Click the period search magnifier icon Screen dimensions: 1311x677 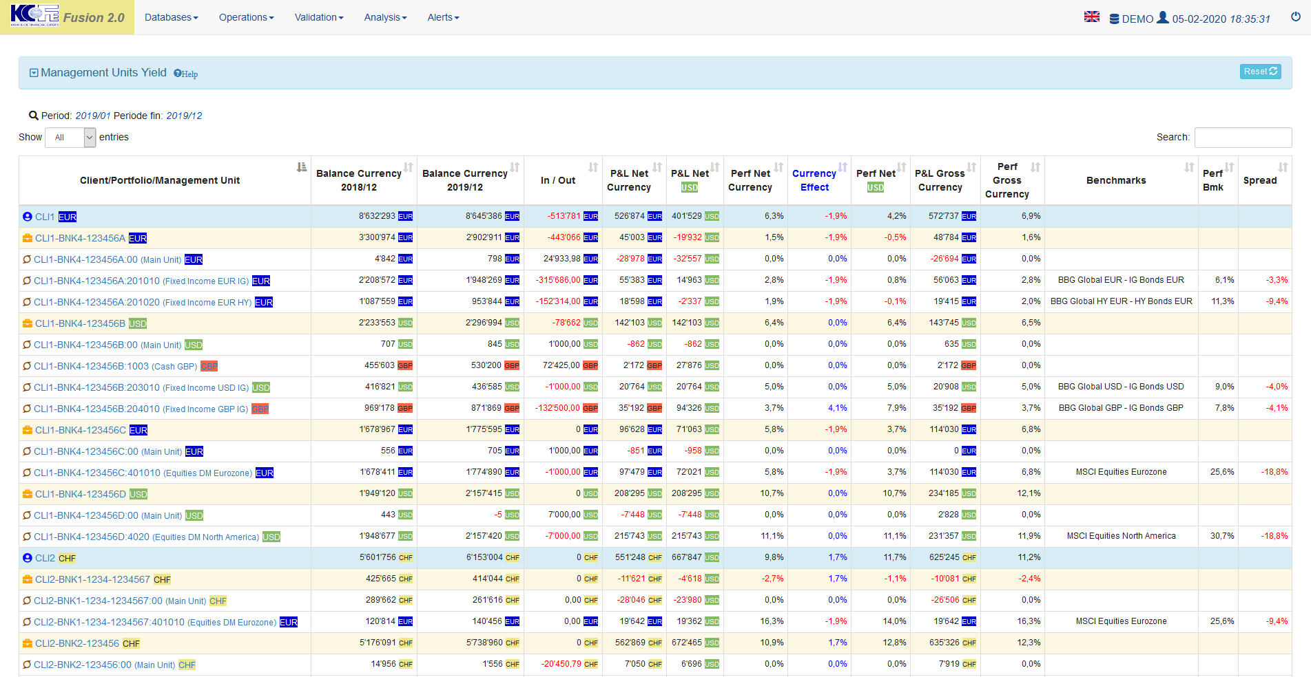point(33,116)
